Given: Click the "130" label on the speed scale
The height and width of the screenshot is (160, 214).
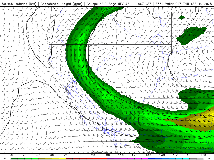Looking at the screenshot, I should [x=148, y=155].
